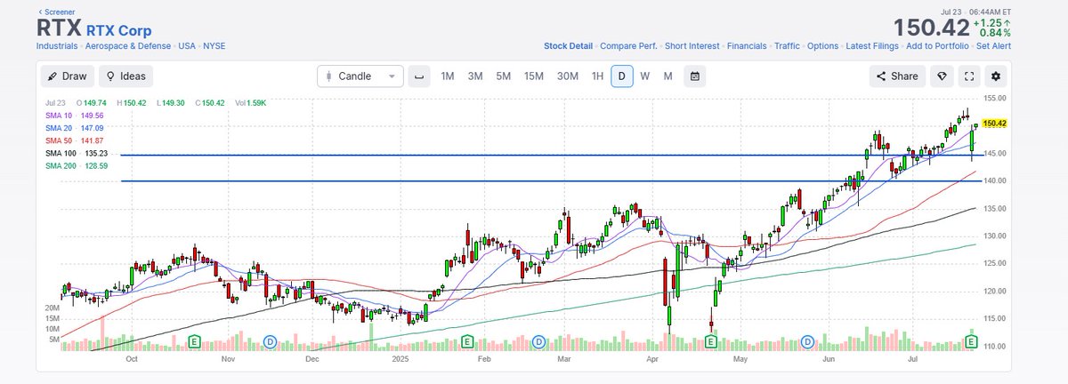Select the 3M interval
The width and height of the screenshot is (1068, 384).
point(475,76)
